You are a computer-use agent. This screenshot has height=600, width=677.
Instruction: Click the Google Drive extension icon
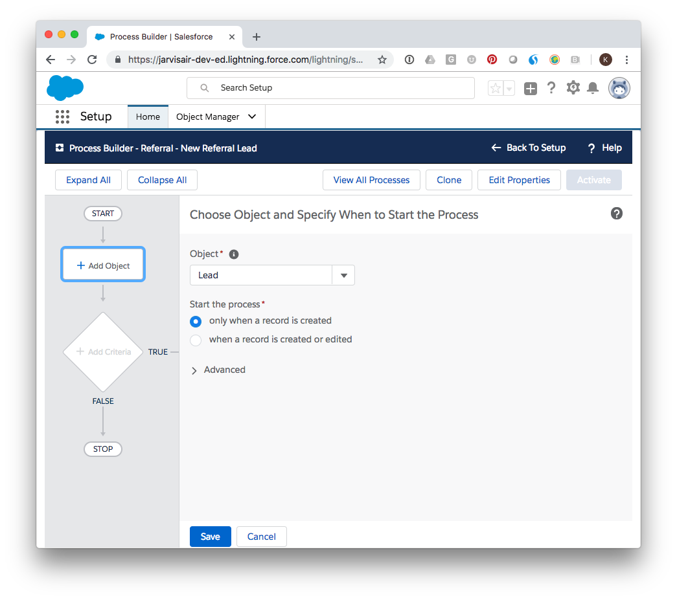click(x=430, y=60)
